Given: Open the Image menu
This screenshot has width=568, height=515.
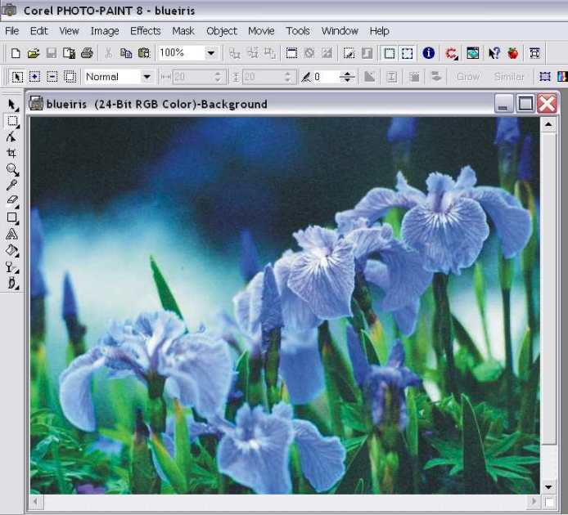Looking at the screenshot, I should coord(105,31).
